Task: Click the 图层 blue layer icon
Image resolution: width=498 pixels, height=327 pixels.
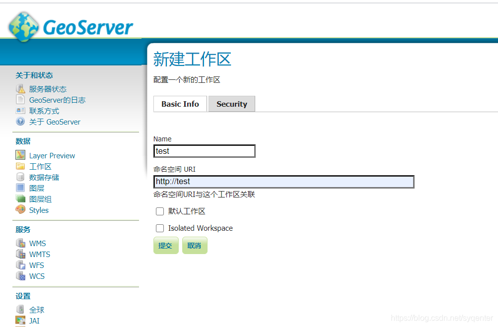Action: (20, 188)
